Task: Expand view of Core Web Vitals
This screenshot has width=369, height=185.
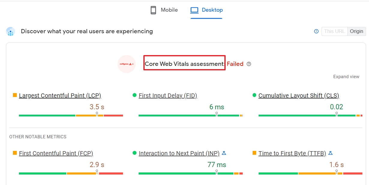Action: tap(346, 77)
